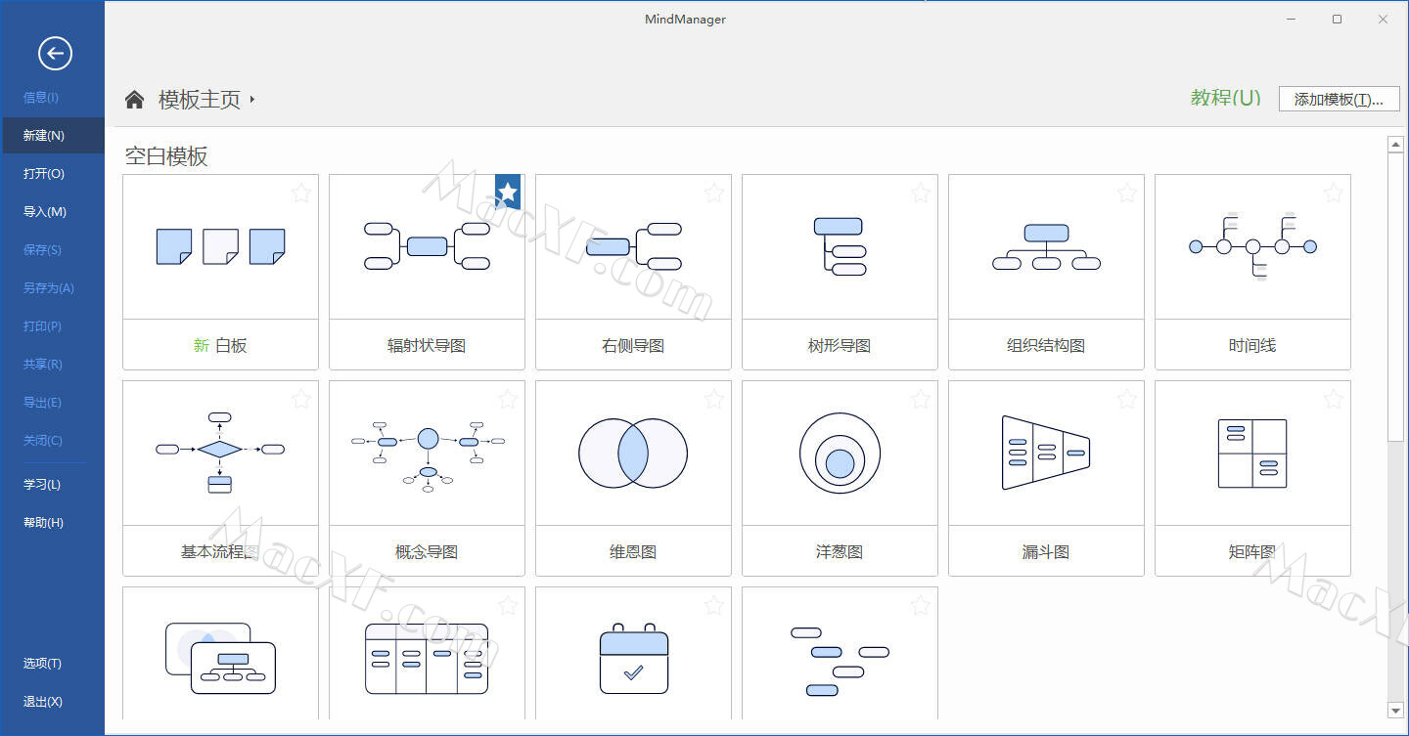Select 打印(P) in the sidebar
The image size is (1409, 736).
(x=52, y=326)
